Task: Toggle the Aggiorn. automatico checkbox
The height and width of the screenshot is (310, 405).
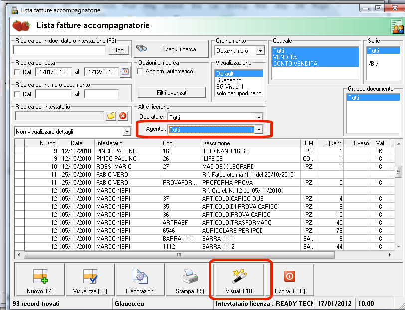Action: click(x=140, y=71)
